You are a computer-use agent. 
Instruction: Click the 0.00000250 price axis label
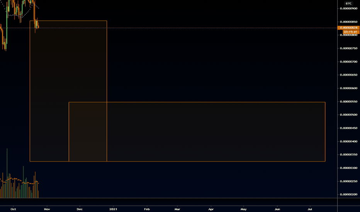click(x=348, y=181)
